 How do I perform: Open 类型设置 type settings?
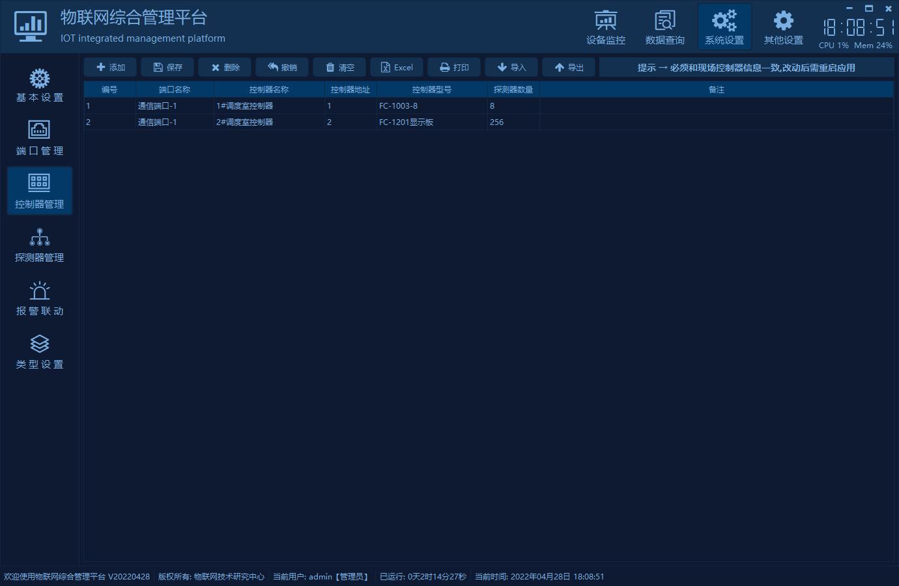tap(40, 352)
